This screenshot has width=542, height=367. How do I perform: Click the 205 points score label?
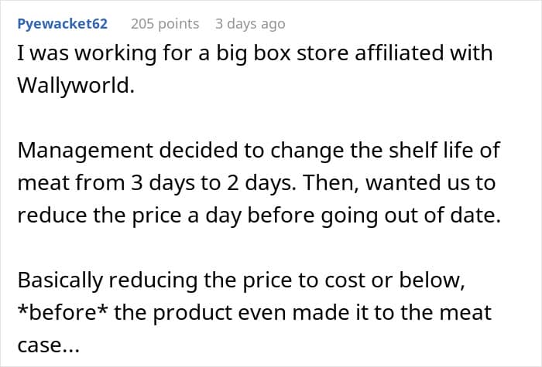165,24
